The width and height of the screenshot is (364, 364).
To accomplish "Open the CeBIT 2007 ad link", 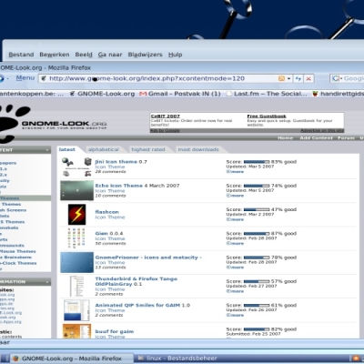I will (x=166, y=116).
